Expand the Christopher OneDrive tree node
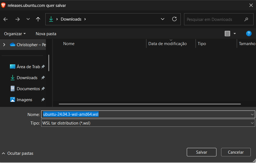This screenshot has height=163, width=256. pos(4,45)
